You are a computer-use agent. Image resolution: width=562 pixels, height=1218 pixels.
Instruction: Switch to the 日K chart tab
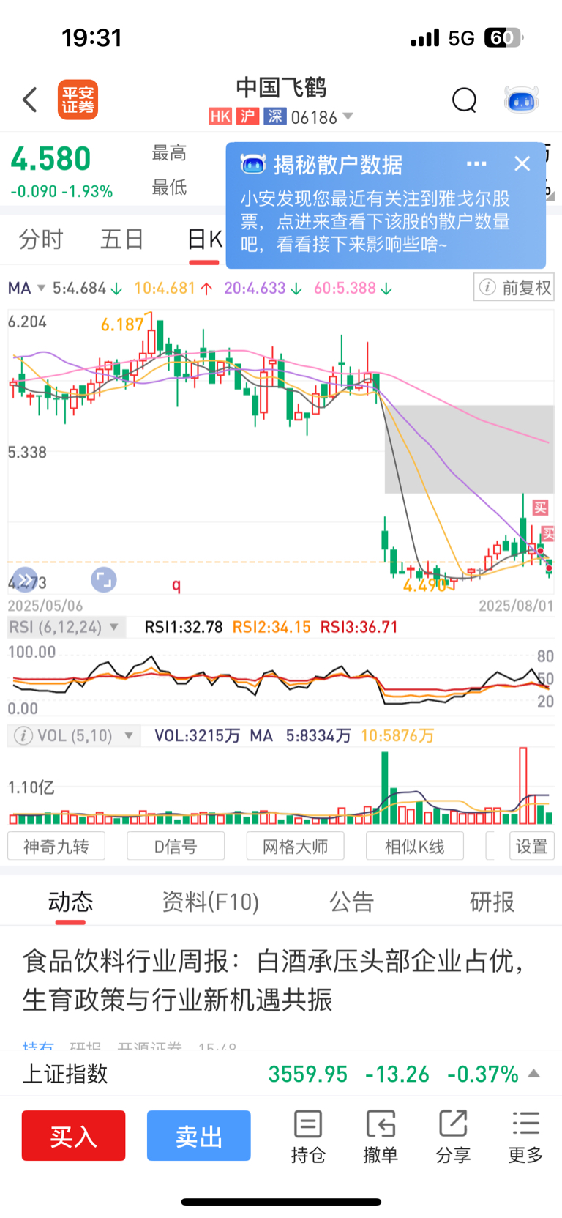coord(204,239)
